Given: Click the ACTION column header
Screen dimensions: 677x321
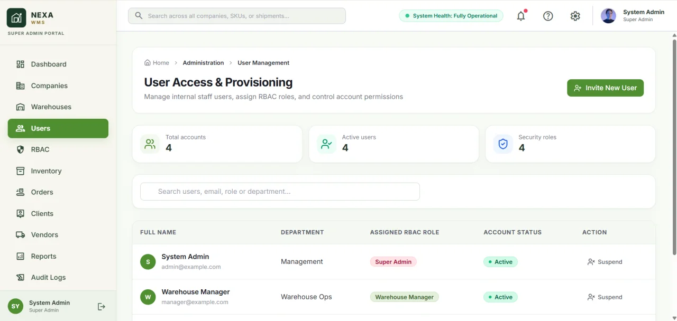Looking at the screenshot, I should coord(594,232).
